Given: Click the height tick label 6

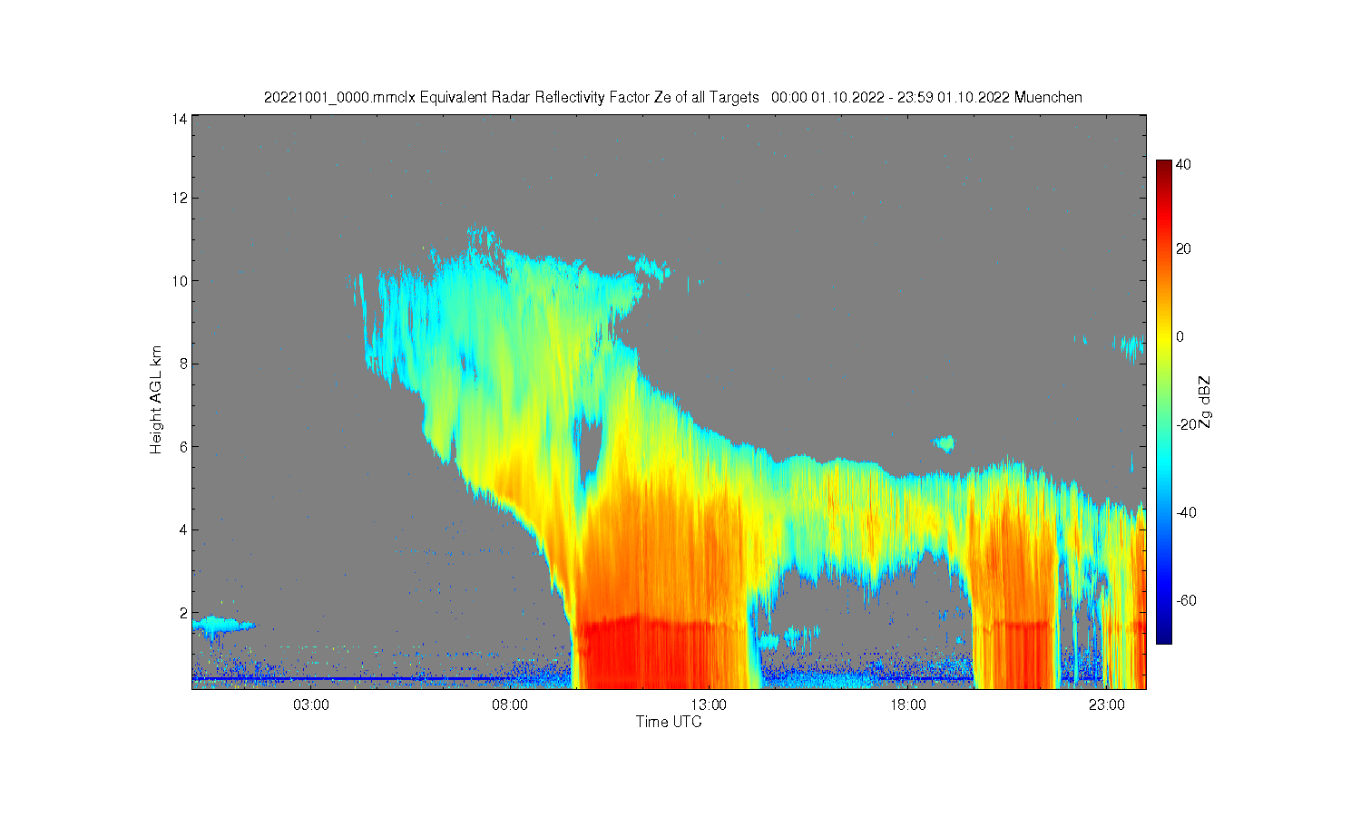Looking at the screenshot, I should coord(183,447).
